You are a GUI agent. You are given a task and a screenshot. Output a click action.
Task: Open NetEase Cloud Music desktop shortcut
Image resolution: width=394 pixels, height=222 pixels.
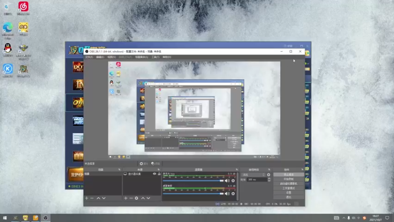(x=23, y=8)
